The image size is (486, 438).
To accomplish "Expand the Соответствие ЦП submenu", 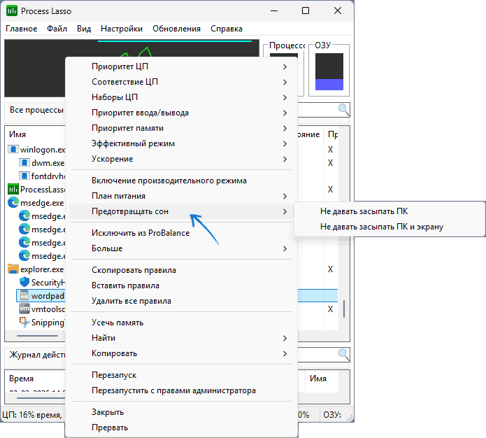I will click(x=181, y=82).
